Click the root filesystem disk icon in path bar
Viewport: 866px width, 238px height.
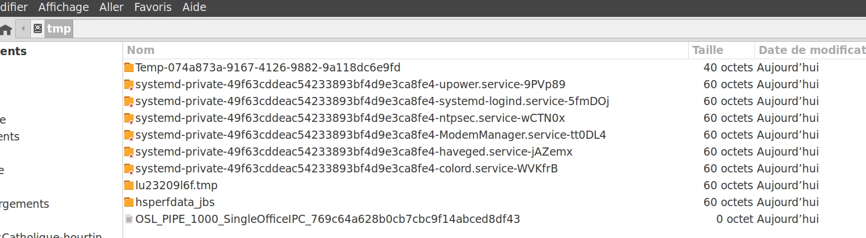click(38, 28)
